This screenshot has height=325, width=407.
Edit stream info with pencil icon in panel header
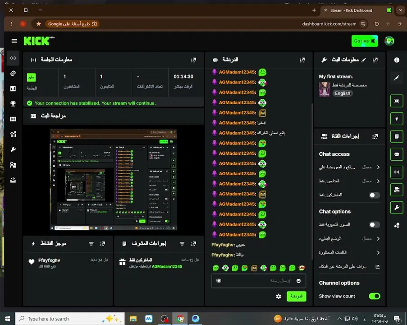point(364,60)
